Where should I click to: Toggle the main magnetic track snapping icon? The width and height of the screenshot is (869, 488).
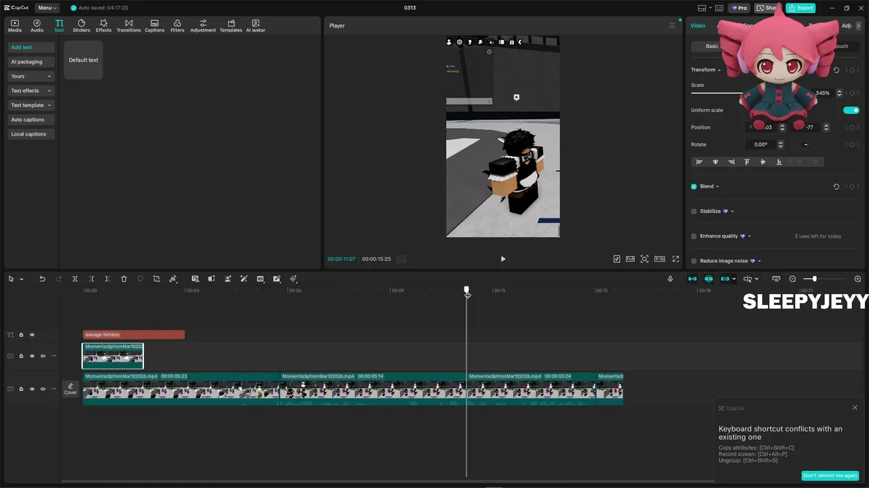coord(692,279)
